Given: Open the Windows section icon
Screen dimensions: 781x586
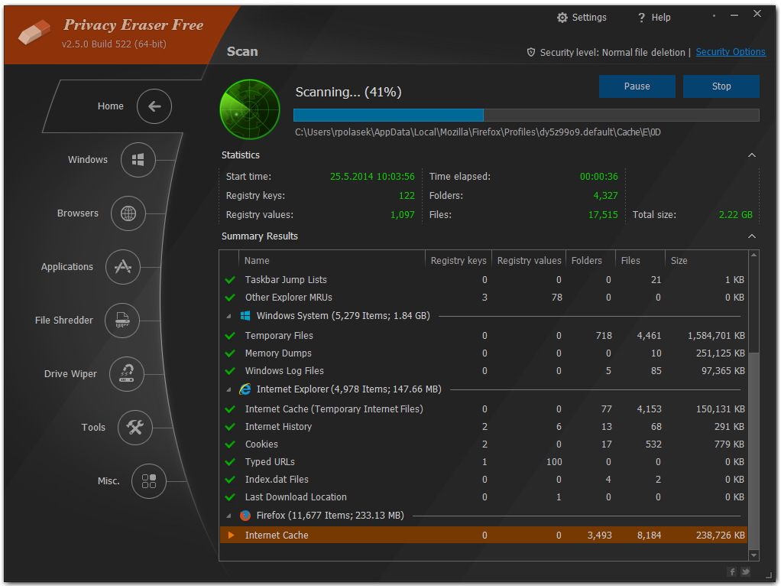Looking at the screenshot, I should 138,160.
